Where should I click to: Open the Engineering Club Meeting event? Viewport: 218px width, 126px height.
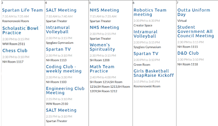click(x=65, y=91)
